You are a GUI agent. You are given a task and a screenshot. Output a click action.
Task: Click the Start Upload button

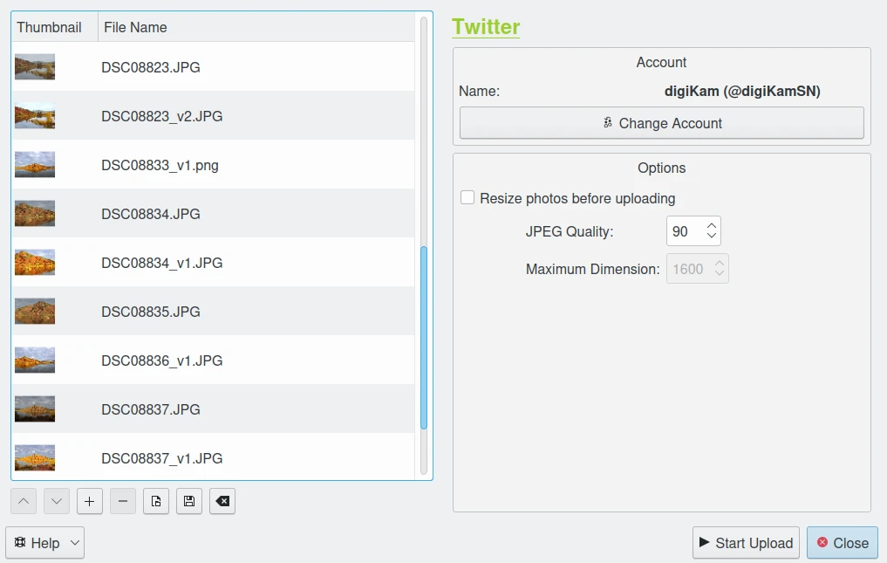click(x=746, y=543)
